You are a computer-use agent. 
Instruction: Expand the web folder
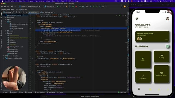(5, 33)
